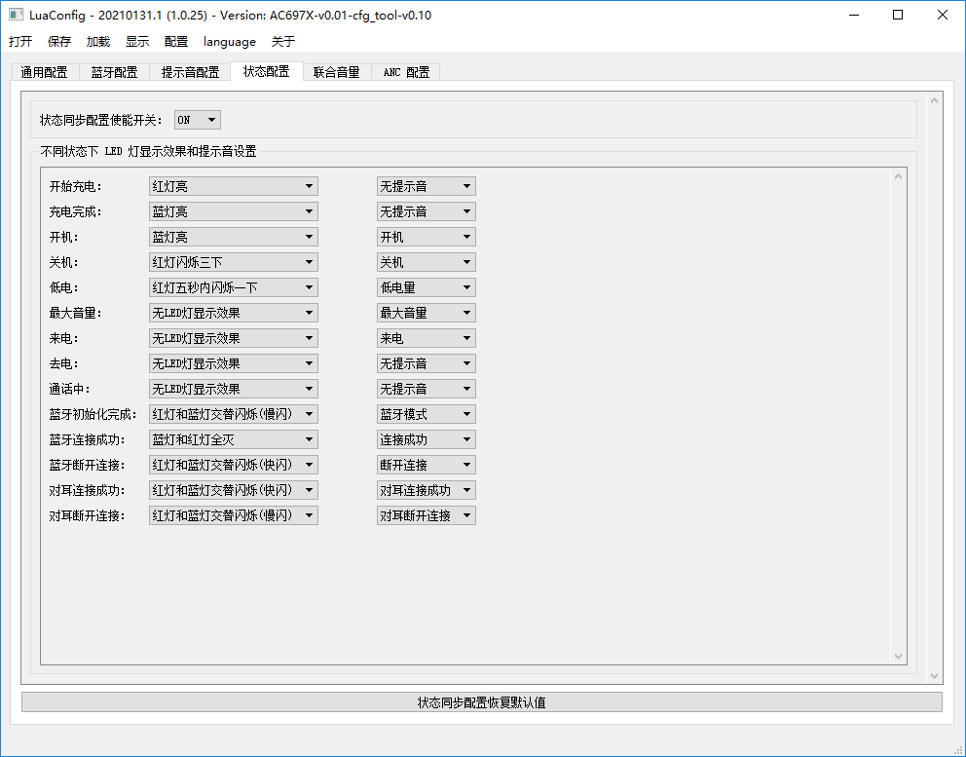The height and width of the screenshot is (757, 966).
Task: Open tone dropdown showing 开机
Action: tap(427, 237)
